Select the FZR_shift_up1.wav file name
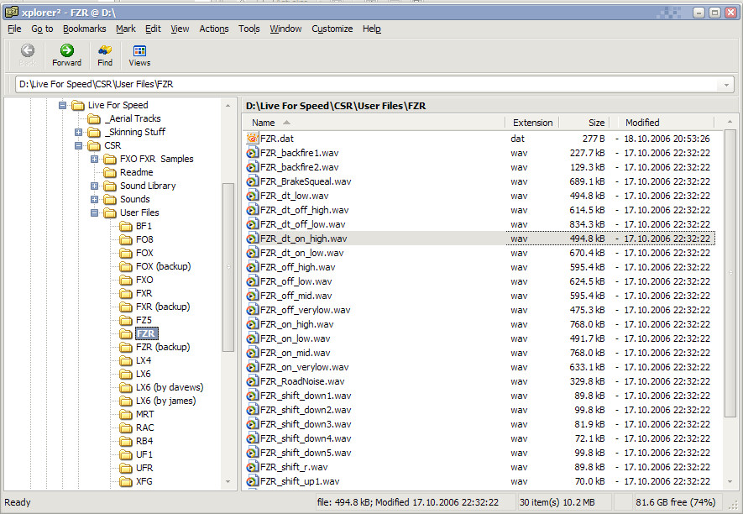 point(300,481)
